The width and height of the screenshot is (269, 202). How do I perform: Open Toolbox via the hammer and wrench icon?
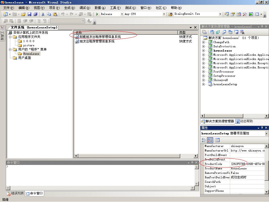tap(245, 14)
